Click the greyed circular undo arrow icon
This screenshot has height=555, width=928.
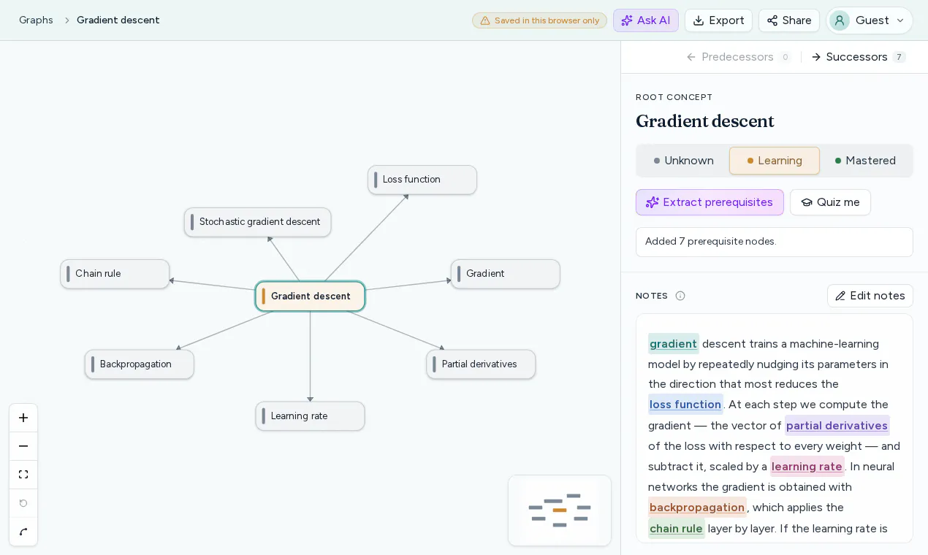click(23, 503)
